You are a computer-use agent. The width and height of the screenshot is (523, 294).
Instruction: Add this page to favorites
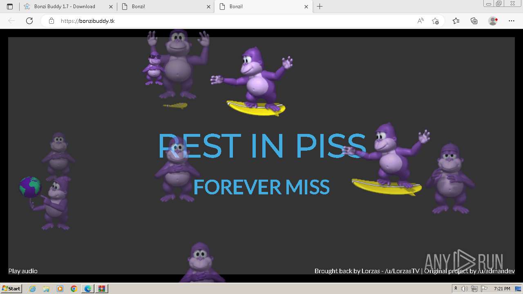435,21
